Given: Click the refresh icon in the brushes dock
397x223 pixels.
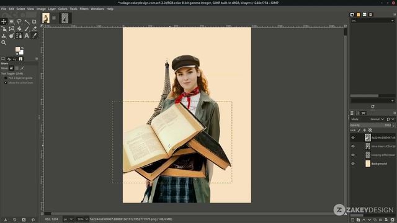Looking at the screenshot, I should point(373,107).
